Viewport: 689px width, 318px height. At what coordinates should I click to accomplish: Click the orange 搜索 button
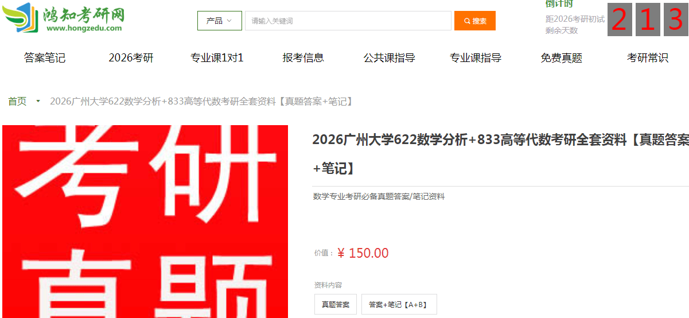click(475, 21)
